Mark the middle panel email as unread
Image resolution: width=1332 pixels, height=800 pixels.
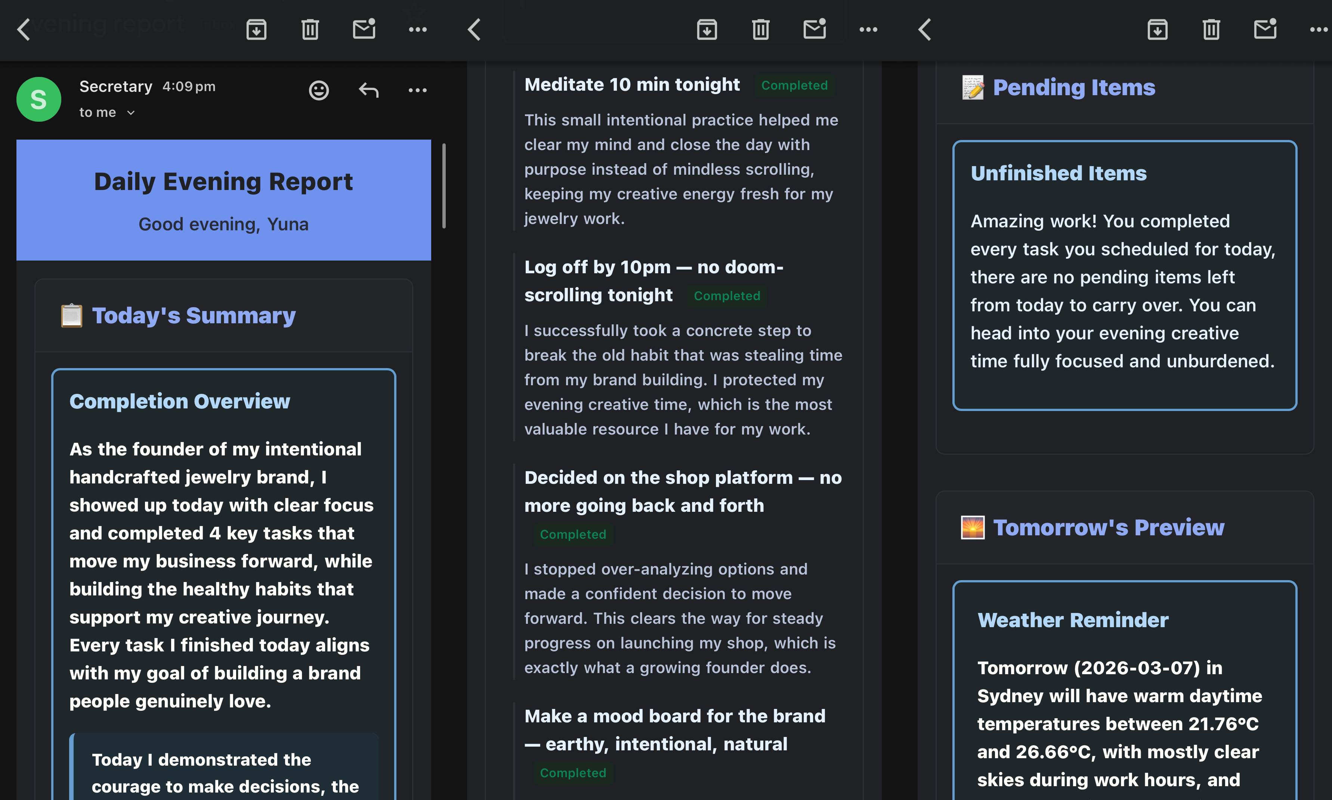coord(814,29)
